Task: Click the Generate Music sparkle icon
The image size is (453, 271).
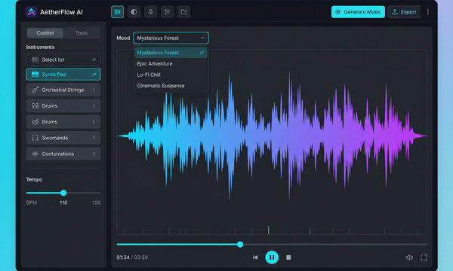Action: [x=338, y=12]
